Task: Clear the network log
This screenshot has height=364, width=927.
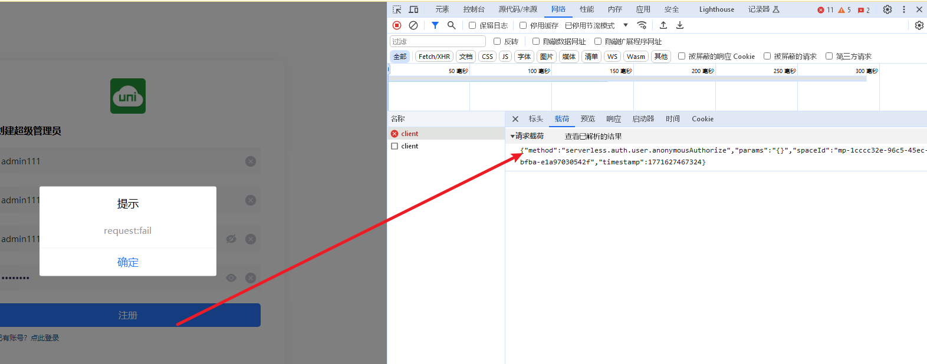Action: coord(413,25)
